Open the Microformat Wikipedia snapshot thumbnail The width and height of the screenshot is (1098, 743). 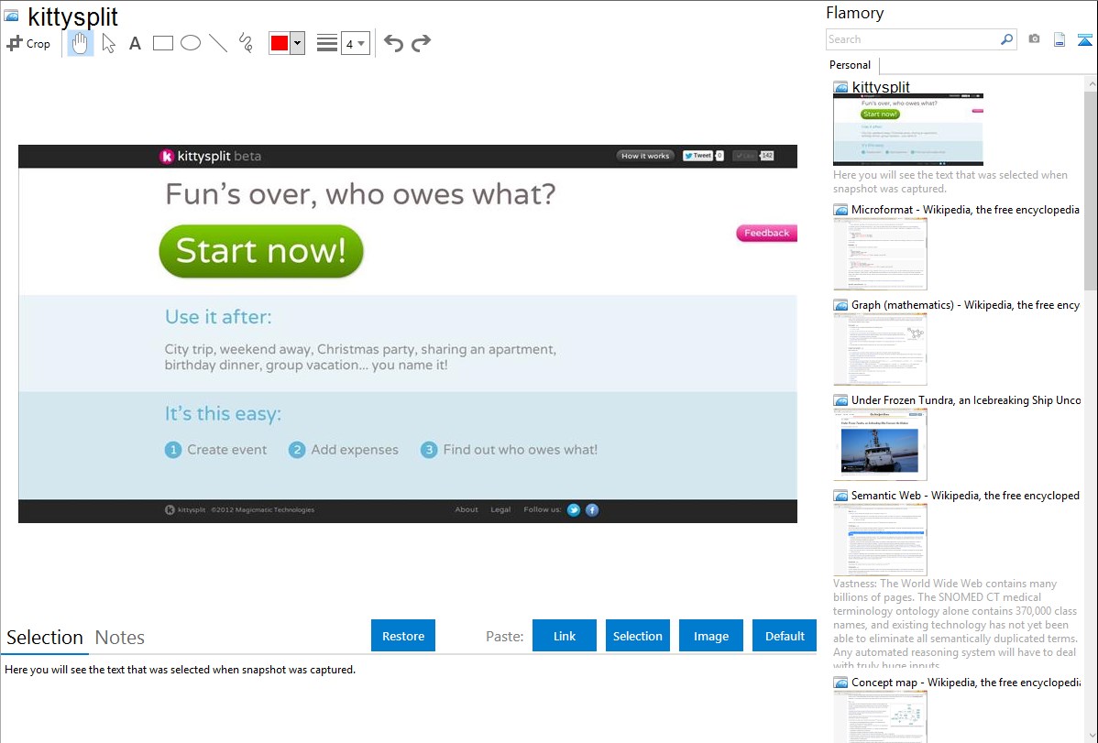click(880, 254)
